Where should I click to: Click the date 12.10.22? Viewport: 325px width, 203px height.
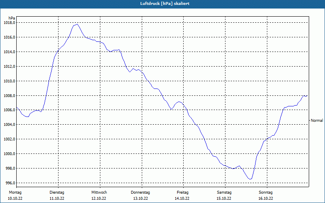99,199
